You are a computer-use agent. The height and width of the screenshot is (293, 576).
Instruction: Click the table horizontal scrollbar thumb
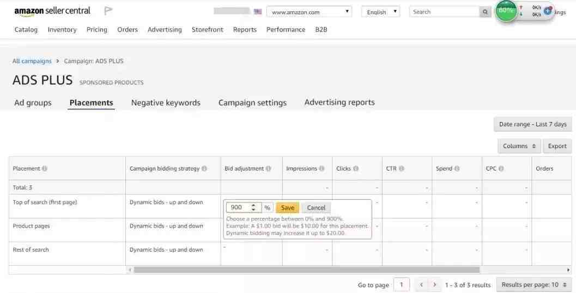(307, 270)
